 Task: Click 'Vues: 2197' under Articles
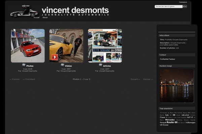[x=105, y=69]
